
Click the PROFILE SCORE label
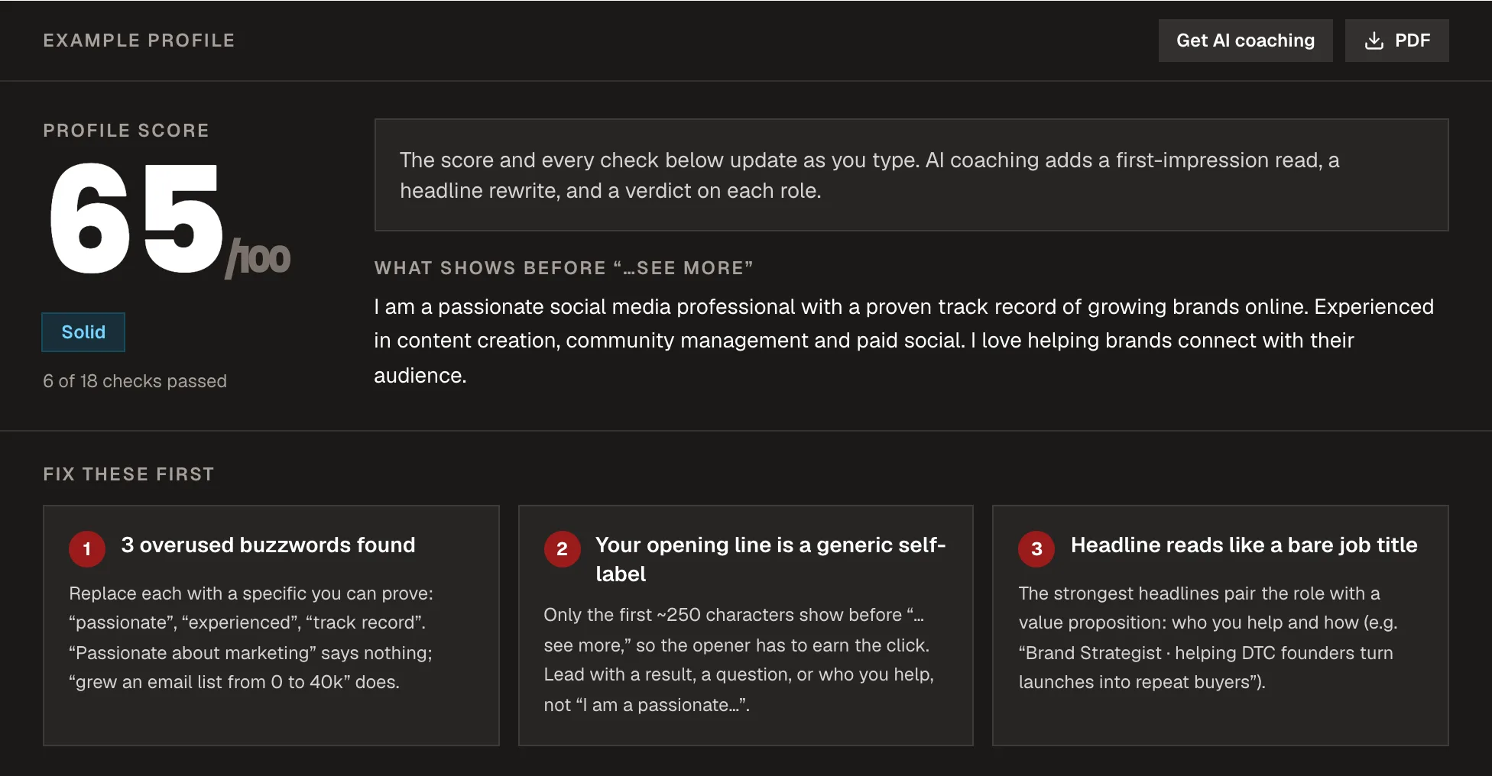(x=126, y=131)
